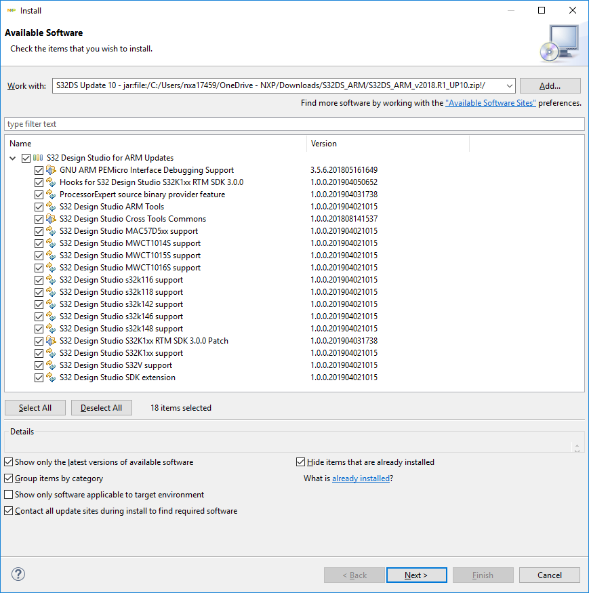Sort by the Name column header
Viewport: 589px width, 593px height.
pyautogui.click(x=155, y=144)
